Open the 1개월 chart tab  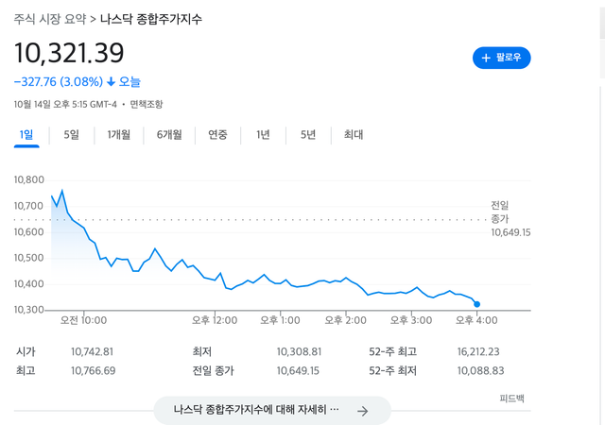click(x=119, y=135)
